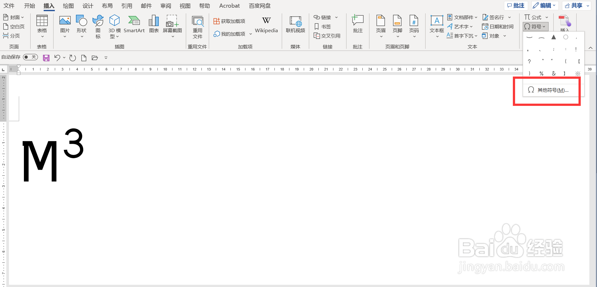597x287 pixels.
Task: Click the 共享 share button
Action: coord(577,5)
